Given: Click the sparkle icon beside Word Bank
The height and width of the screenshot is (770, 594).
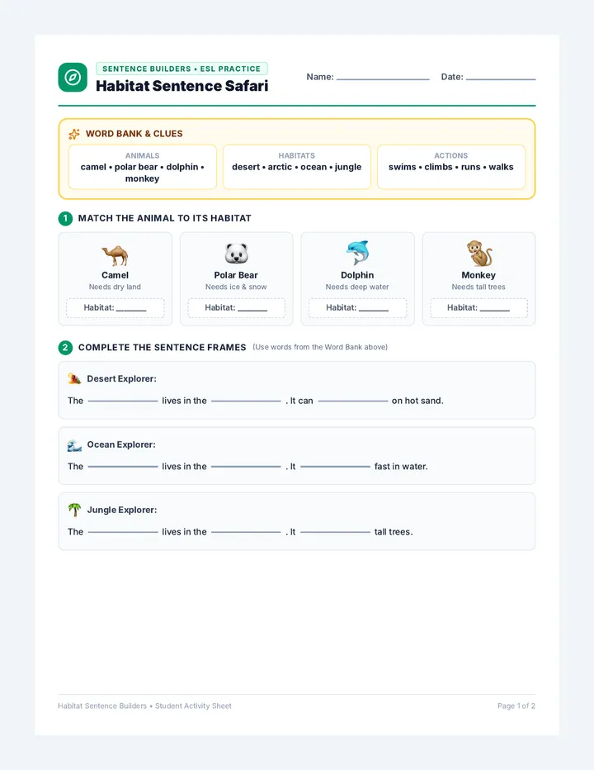Looking at the screenshot, I should pyautogui.click(x=74, y=134).
